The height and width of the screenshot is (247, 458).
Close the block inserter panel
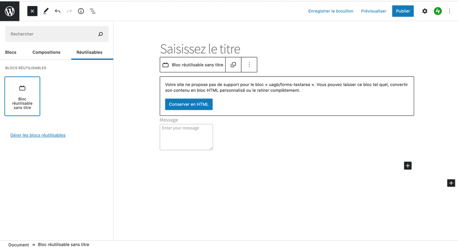coord(32,11)
